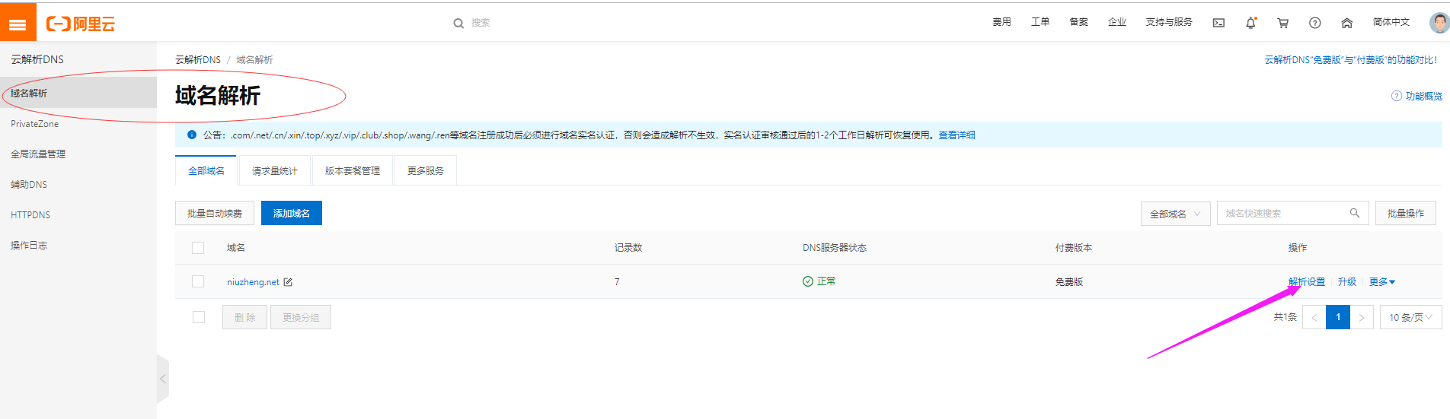Open the orange hamburger menu
The height and width of the screenshot is (419, 1450).
point(18,24)
